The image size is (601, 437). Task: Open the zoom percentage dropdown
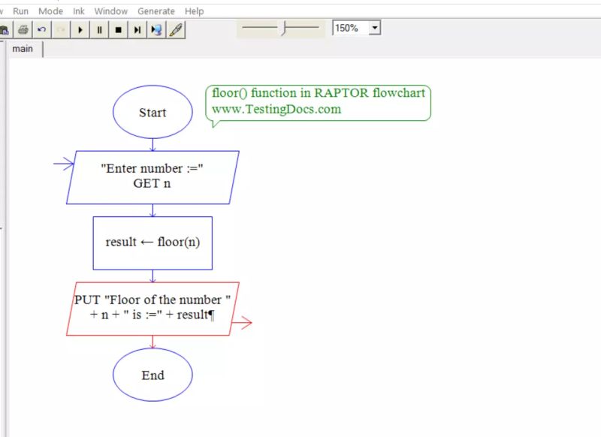[x=374, y=28]
